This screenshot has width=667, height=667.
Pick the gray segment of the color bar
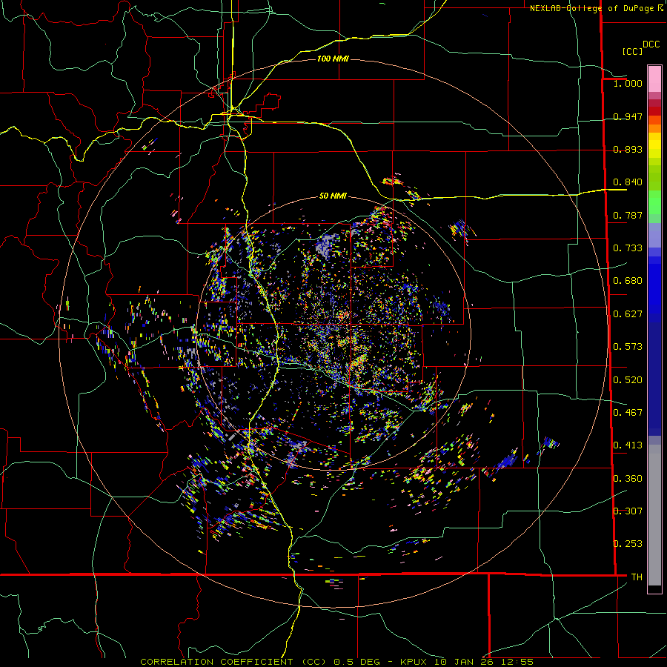coord(654,515)
